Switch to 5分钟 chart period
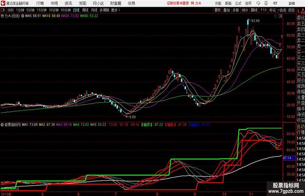This screenshot has width=305, height=196. (x=30, y=10)
